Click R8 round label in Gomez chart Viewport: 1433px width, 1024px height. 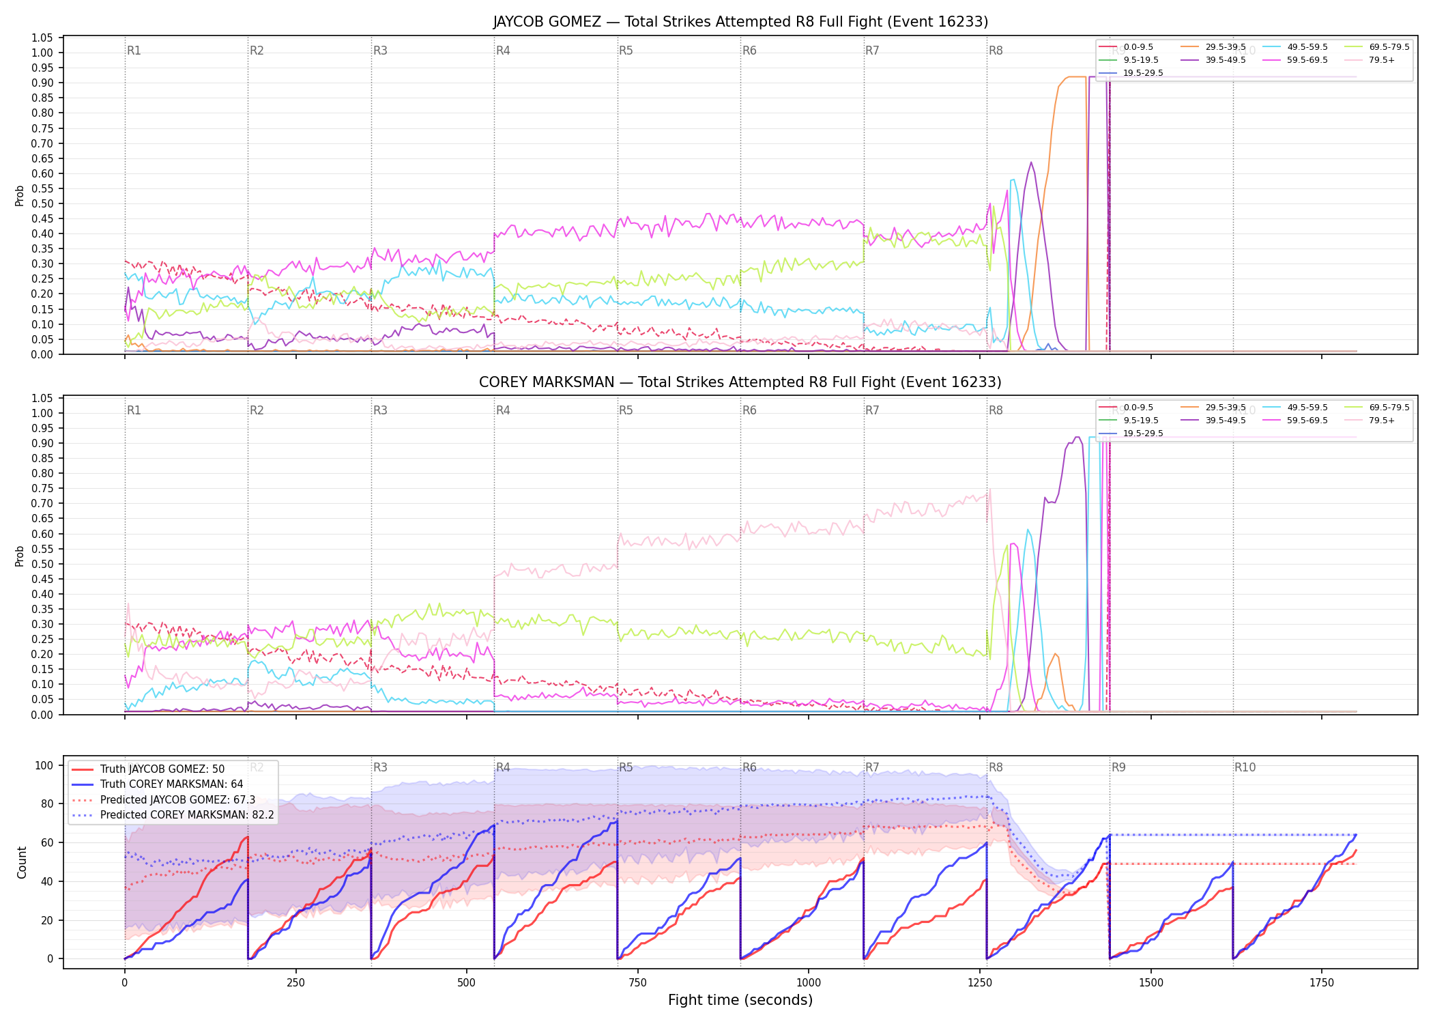point(996,51)
